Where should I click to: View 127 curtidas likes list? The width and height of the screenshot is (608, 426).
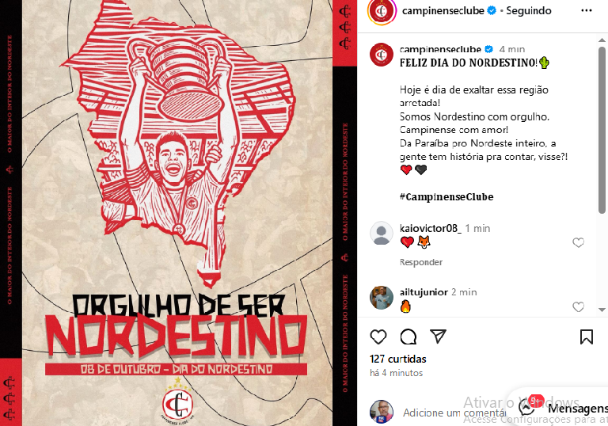(398, 359)
